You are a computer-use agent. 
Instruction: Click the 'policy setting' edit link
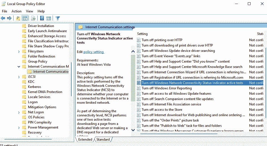tap(94, 52)
